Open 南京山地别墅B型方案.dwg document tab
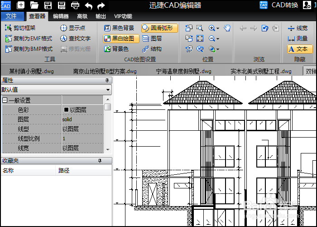Viewport: 317px width, 227px height. pyautogui.click(x=105, y=71)
